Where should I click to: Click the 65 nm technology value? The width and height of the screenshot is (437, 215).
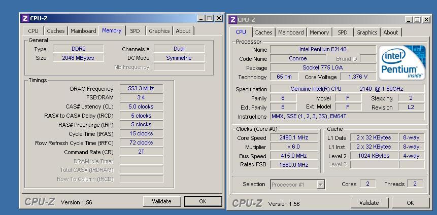(x=284, y=77)
